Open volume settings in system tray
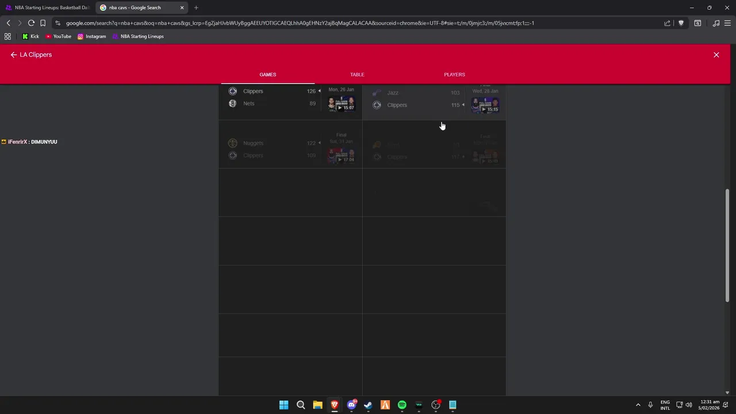This screenshot has height=414, width=736. pos(689,405)
